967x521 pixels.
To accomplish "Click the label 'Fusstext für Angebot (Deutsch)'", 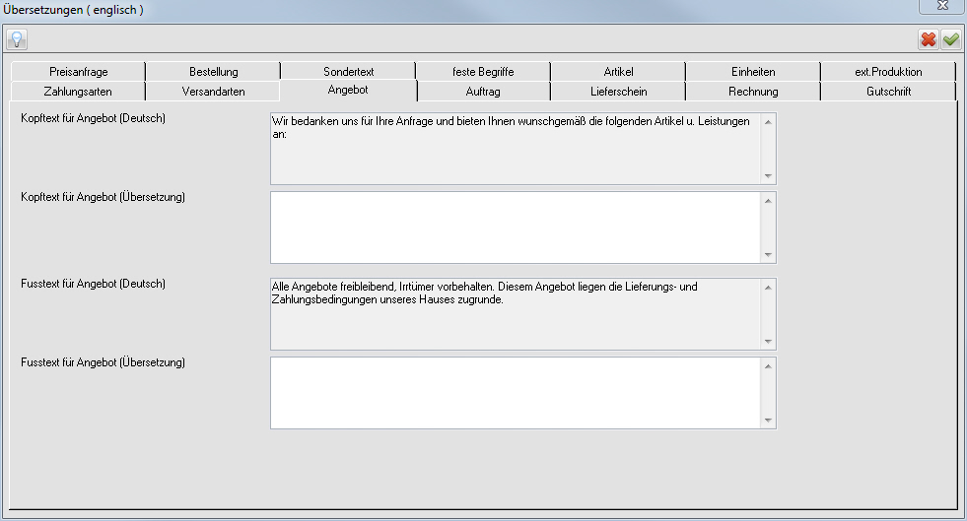I will 93,284.
